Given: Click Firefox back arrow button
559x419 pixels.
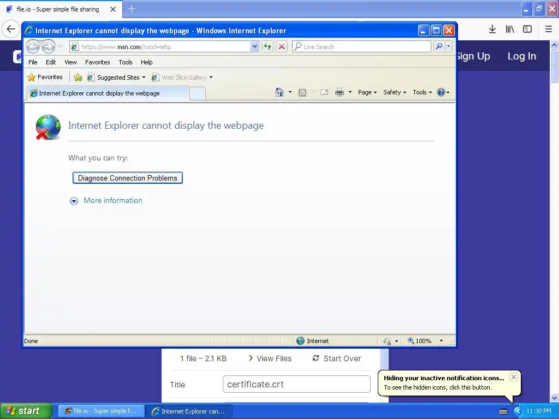Looking at the screenshot, I should pyautogui.click(x=11, y=29).
